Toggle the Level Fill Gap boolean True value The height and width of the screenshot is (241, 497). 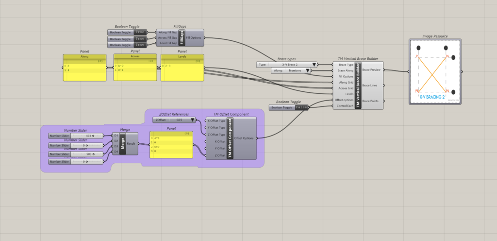(140, 45)
